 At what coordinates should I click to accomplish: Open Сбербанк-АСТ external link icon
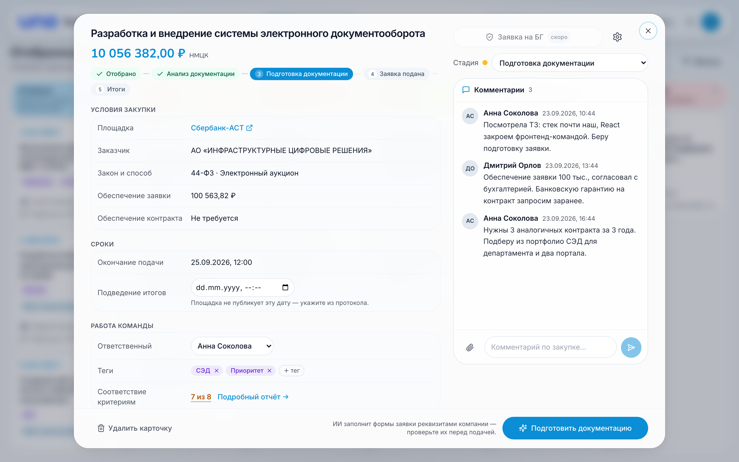click(x=249, y=128)
